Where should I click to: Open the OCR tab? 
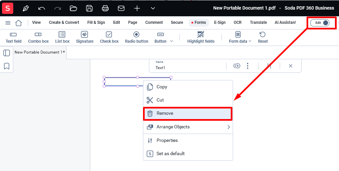[x=238, y=22]
